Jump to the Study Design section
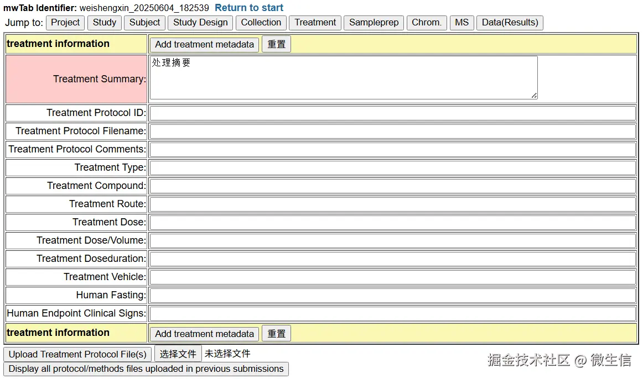The width and height of the screenshot is (643, 379). (x=200, y=23)
